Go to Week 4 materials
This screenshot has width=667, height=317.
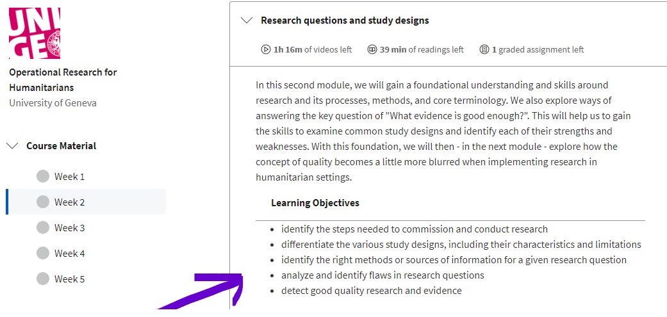pyautogui.click(x=69, y=254)
